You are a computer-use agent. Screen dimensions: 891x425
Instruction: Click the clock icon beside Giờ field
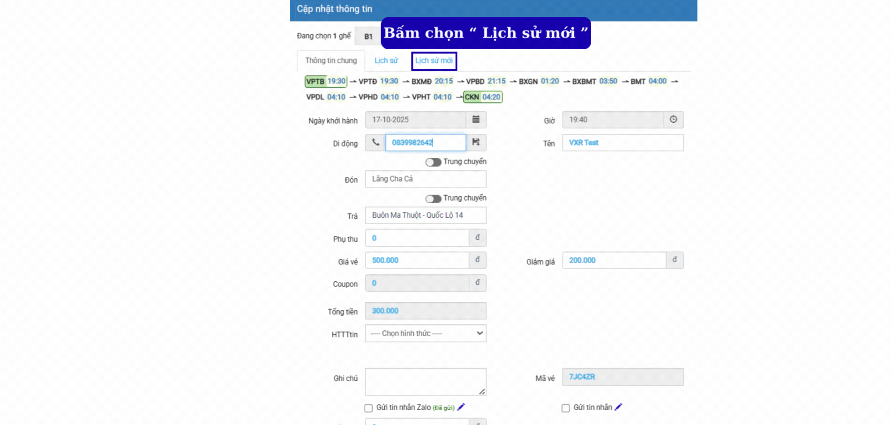click(673, 119)
